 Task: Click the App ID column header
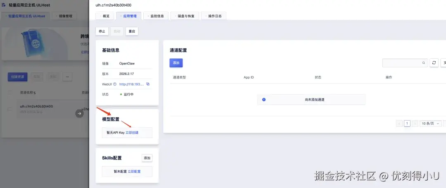click(x=249, y=77)
